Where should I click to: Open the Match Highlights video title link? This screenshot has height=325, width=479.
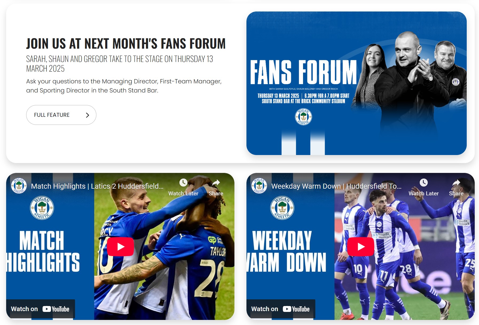pyautogui.click(x=97, y=186)
